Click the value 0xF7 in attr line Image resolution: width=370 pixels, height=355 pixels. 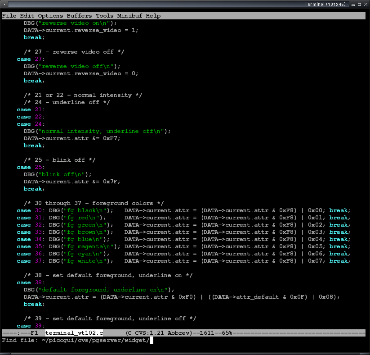110,138
